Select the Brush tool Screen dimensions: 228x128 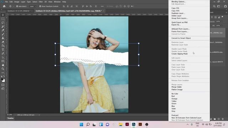3,34
